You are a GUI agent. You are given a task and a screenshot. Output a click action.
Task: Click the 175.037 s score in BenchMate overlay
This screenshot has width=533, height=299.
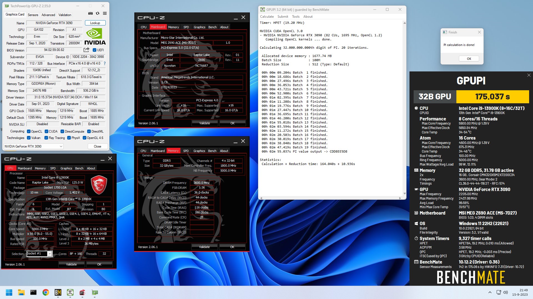[x=492, y=97]
